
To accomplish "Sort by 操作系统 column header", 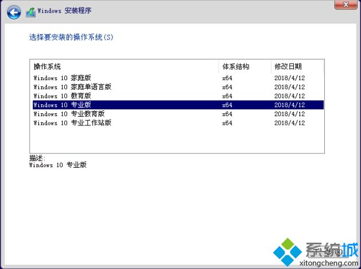I will point(125,67).
